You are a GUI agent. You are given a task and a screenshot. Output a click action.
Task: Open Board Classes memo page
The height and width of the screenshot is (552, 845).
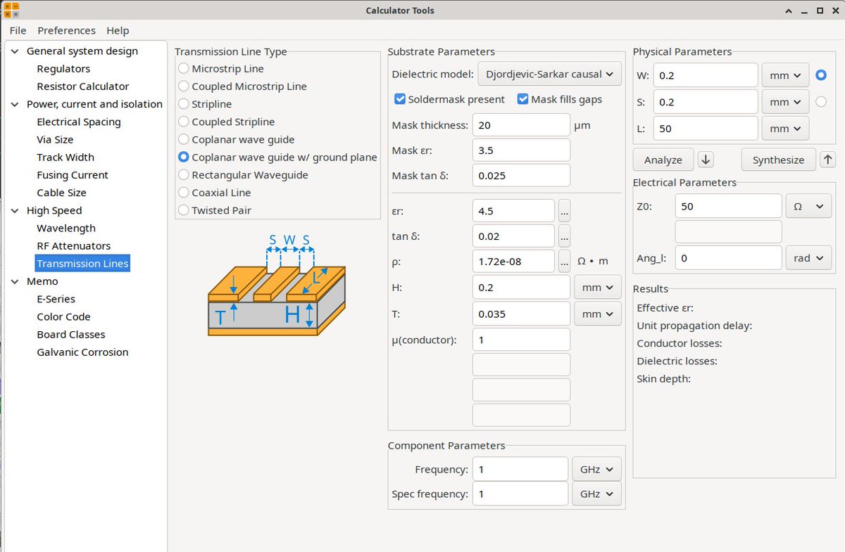pyautogui.click(x=70, y=335)
